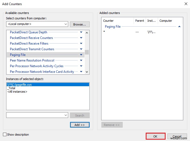Image resolution: width=190 pixels, height=141 pixels.
Task: Select the _Total instance
Action: point(12,88)
